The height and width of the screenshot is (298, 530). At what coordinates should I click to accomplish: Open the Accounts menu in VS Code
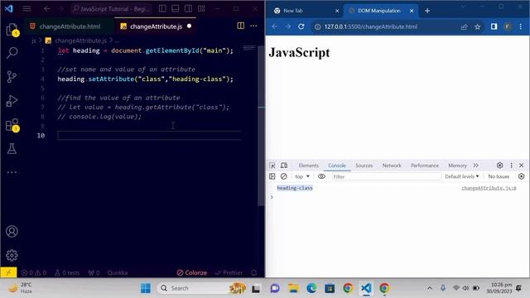pos(12,232)
